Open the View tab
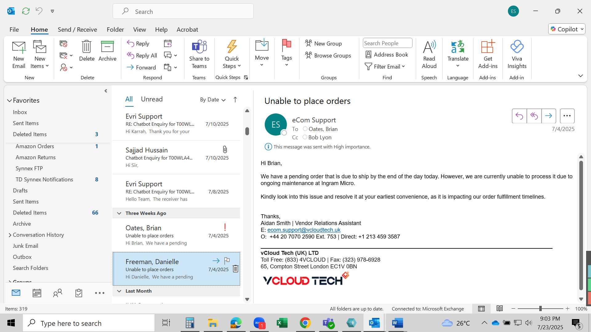Screen dimensions: 591x332 (x=139, y=30)
